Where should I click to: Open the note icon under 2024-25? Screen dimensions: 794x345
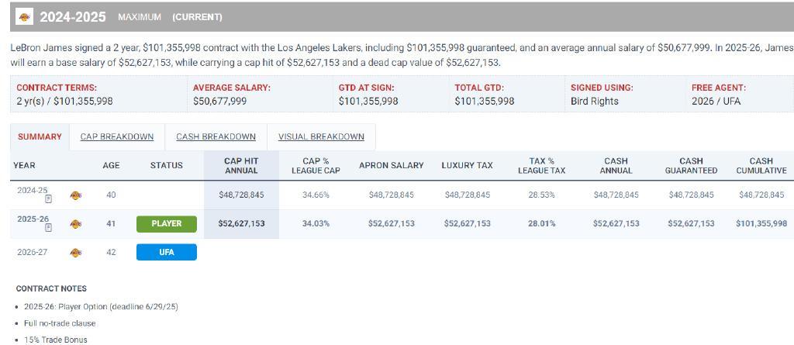click(49, 199)
